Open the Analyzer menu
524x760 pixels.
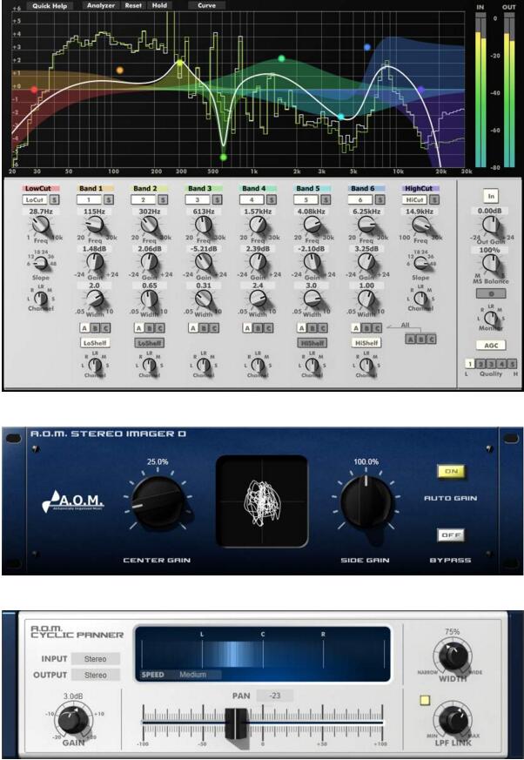click(101, 6)
